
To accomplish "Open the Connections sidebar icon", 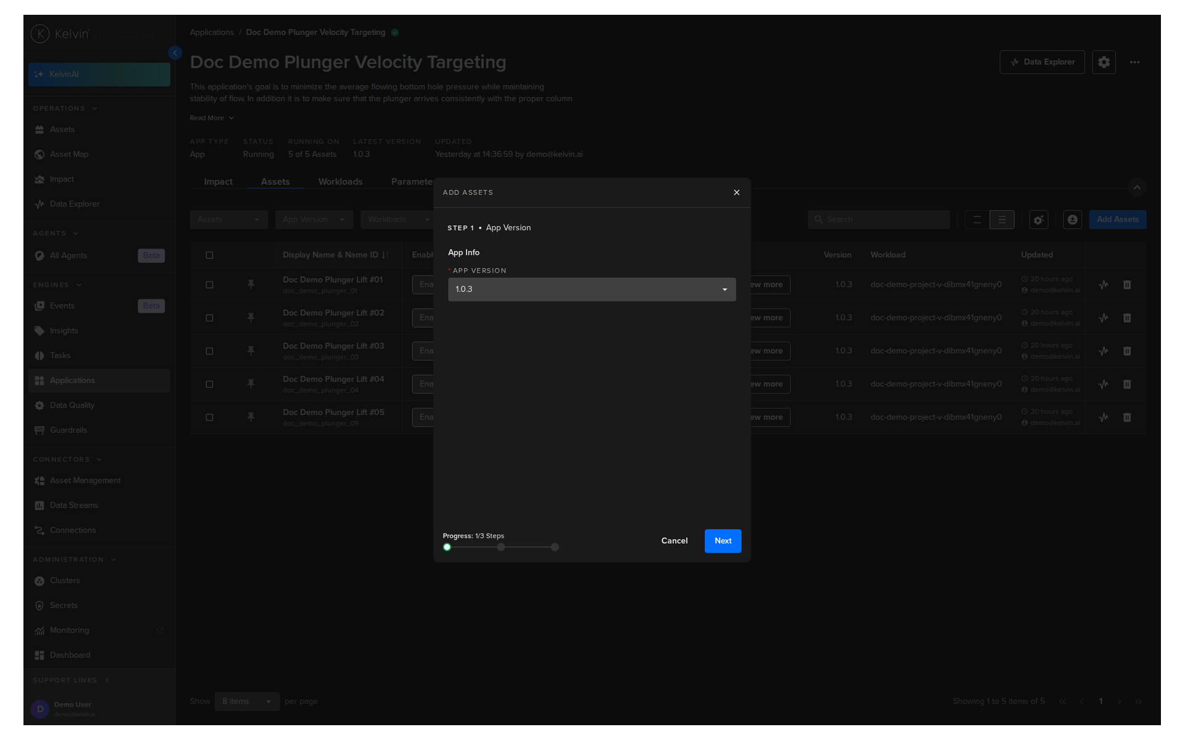I will tap(39, 530).
